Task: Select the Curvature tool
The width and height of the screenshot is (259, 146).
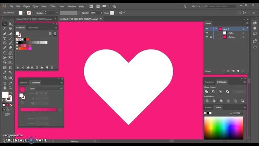Action: pyautogui.click(x=11, y=34)
